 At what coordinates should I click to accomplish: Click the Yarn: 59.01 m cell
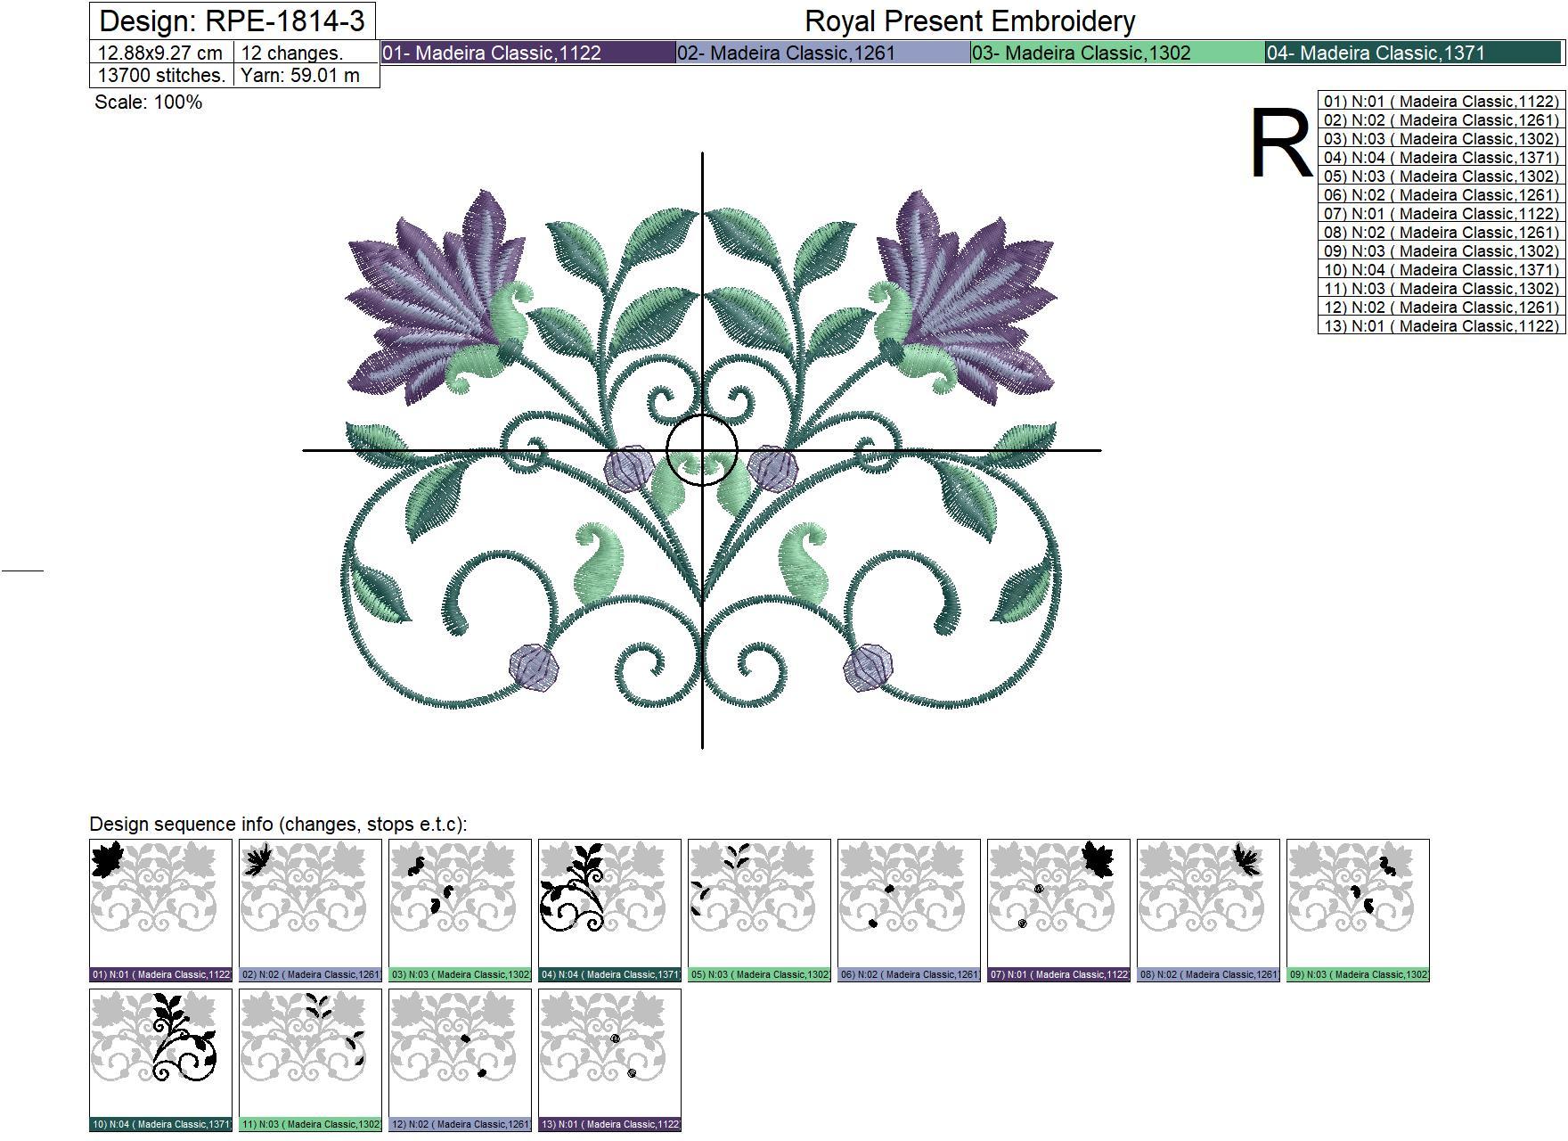click(x=306, y=75)
